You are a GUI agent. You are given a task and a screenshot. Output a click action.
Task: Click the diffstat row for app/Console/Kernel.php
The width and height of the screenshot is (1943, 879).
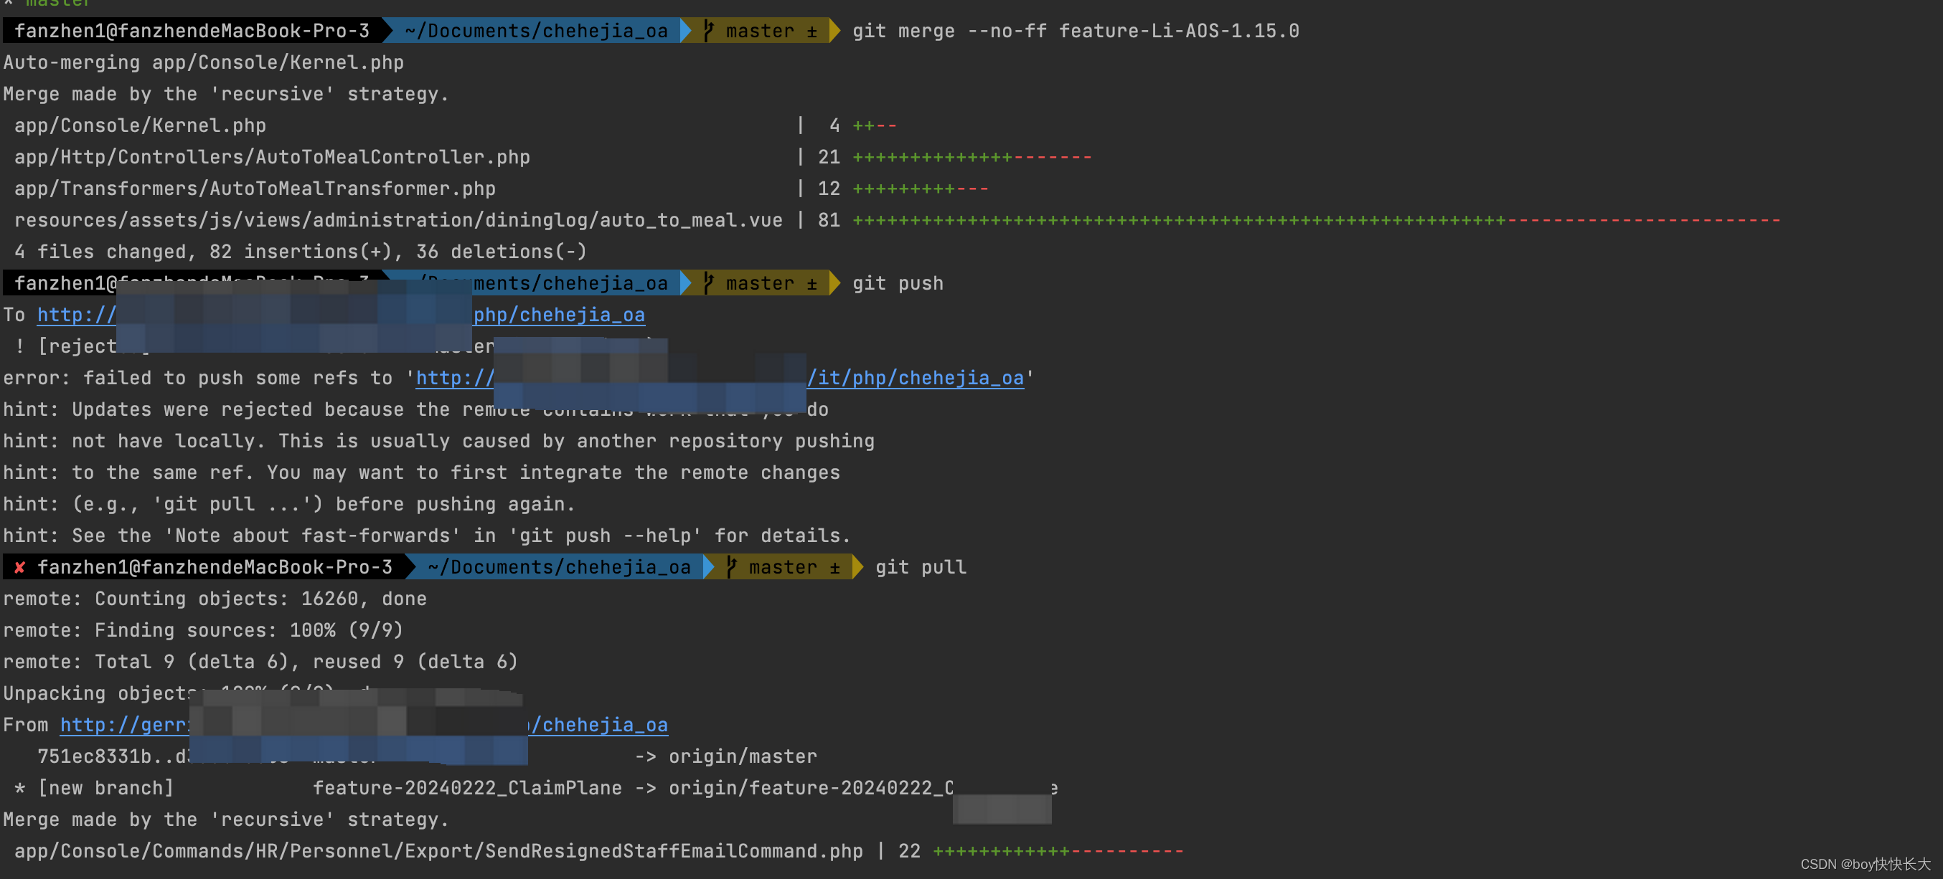pyautogui.click(x=456, y=125)
